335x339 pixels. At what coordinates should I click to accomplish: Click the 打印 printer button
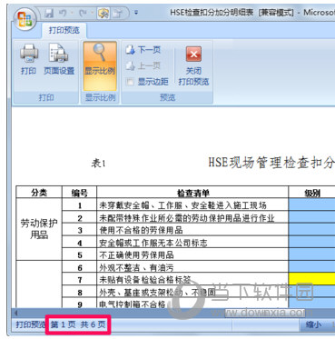click(x=29, y=60)
